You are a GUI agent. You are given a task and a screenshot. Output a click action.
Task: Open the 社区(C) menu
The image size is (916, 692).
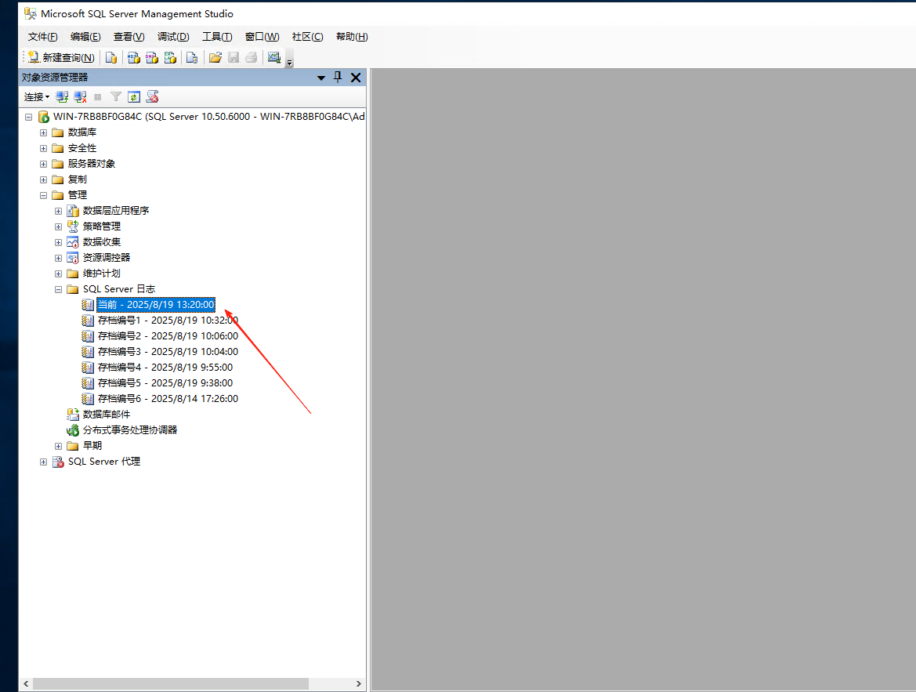point(307,37)
